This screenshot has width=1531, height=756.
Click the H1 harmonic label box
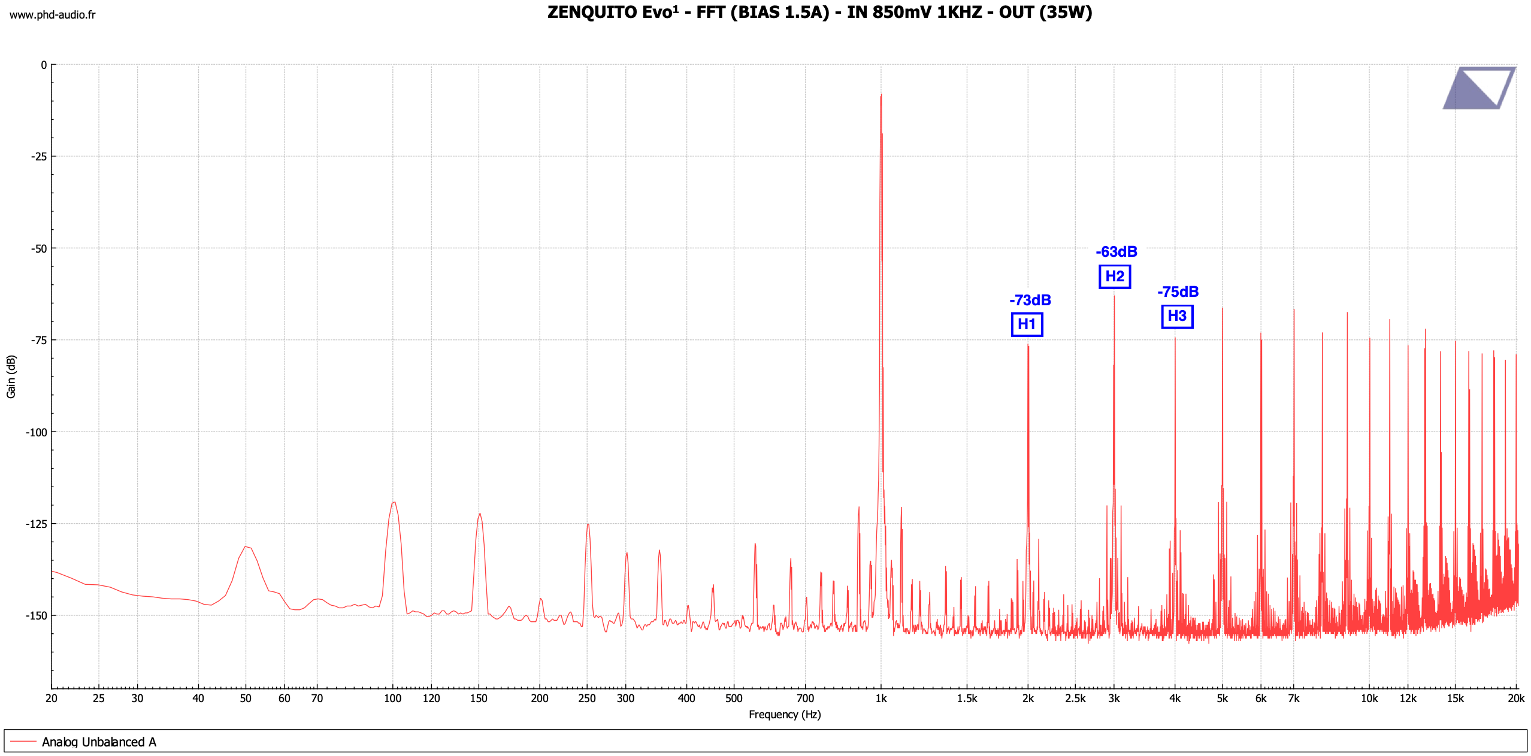[x=1027, y=324]
